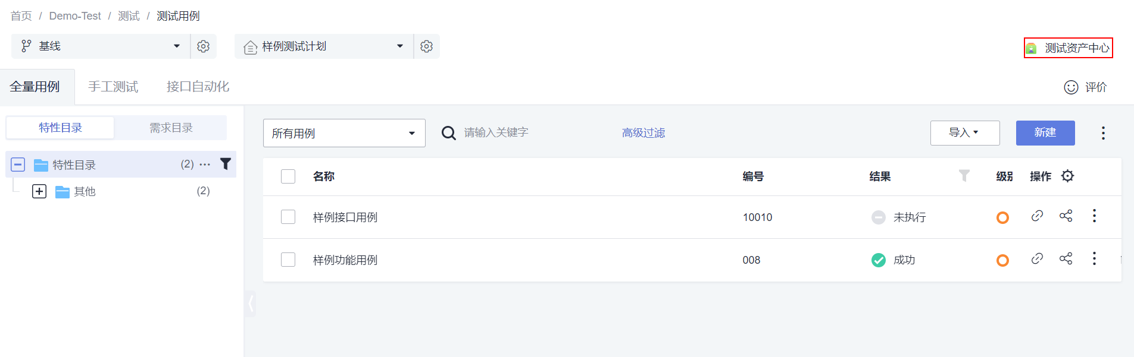
Task: Open case name 样例功能用例
Action: point(345,260)
